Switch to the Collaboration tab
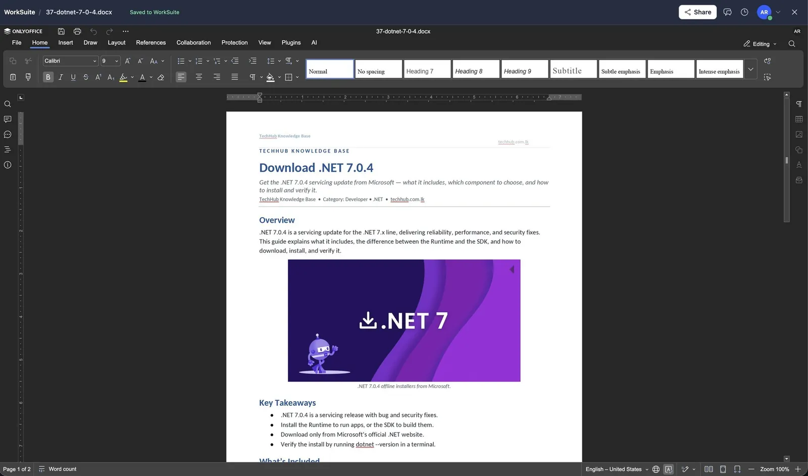This screenshot has width=808, height=476. coord(193,43)
